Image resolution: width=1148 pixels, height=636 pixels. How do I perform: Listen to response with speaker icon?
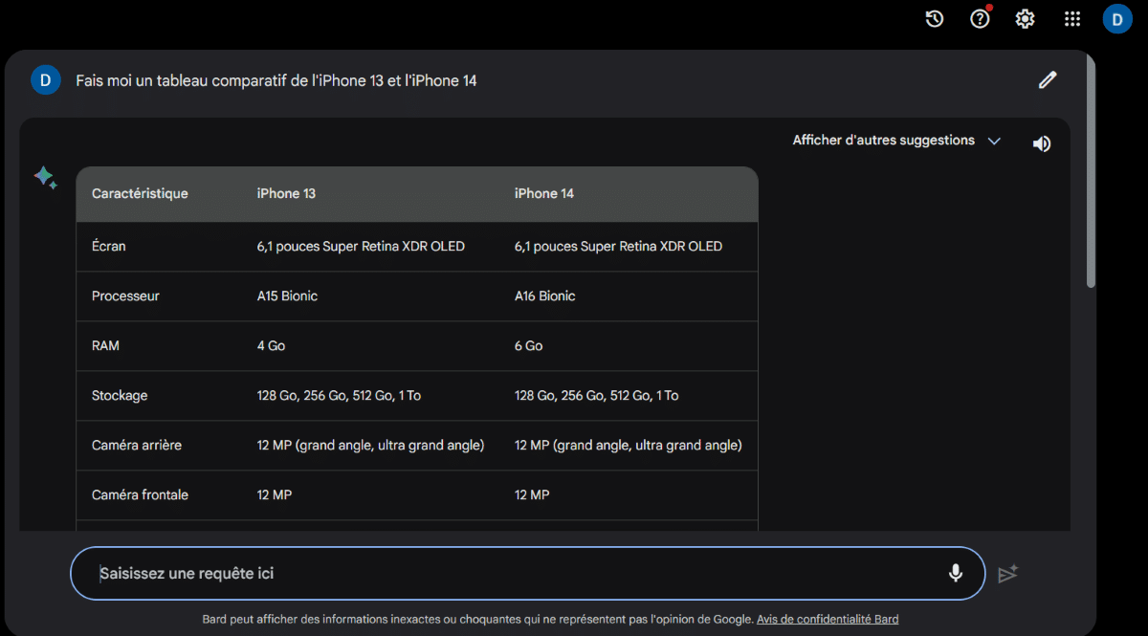(x=1042, y=143)
